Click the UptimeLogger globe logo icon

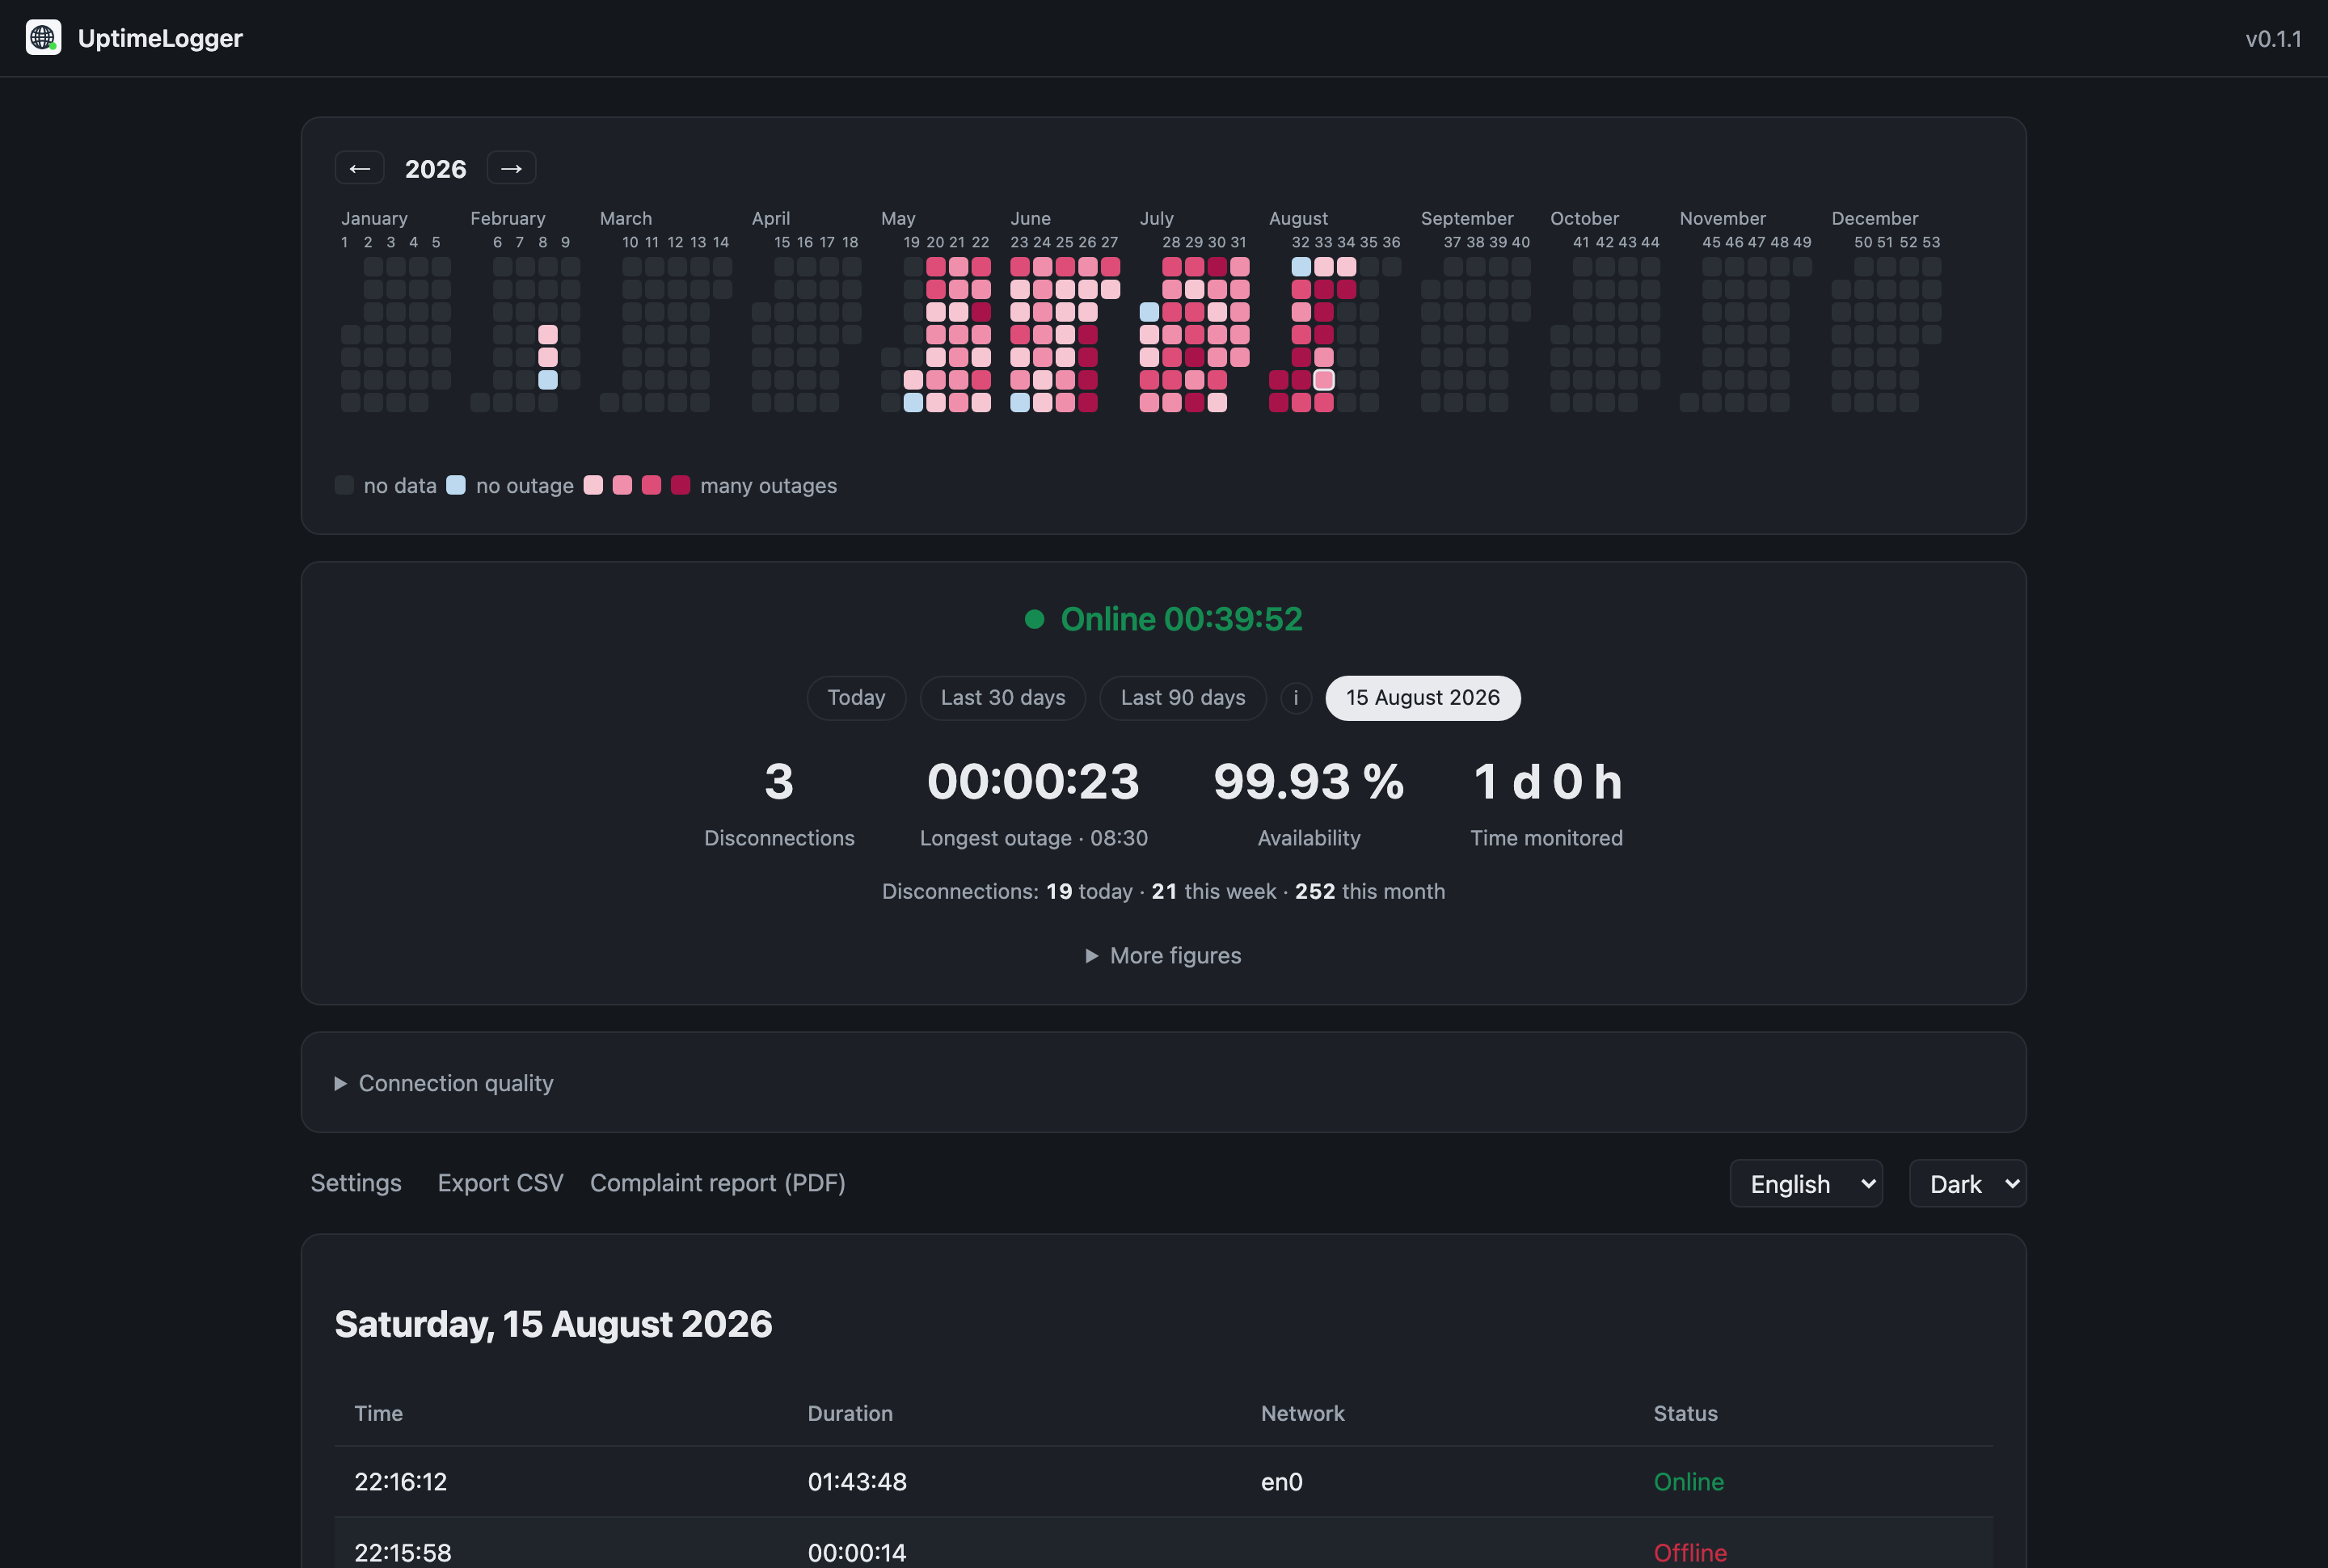(x=43, y=38)
